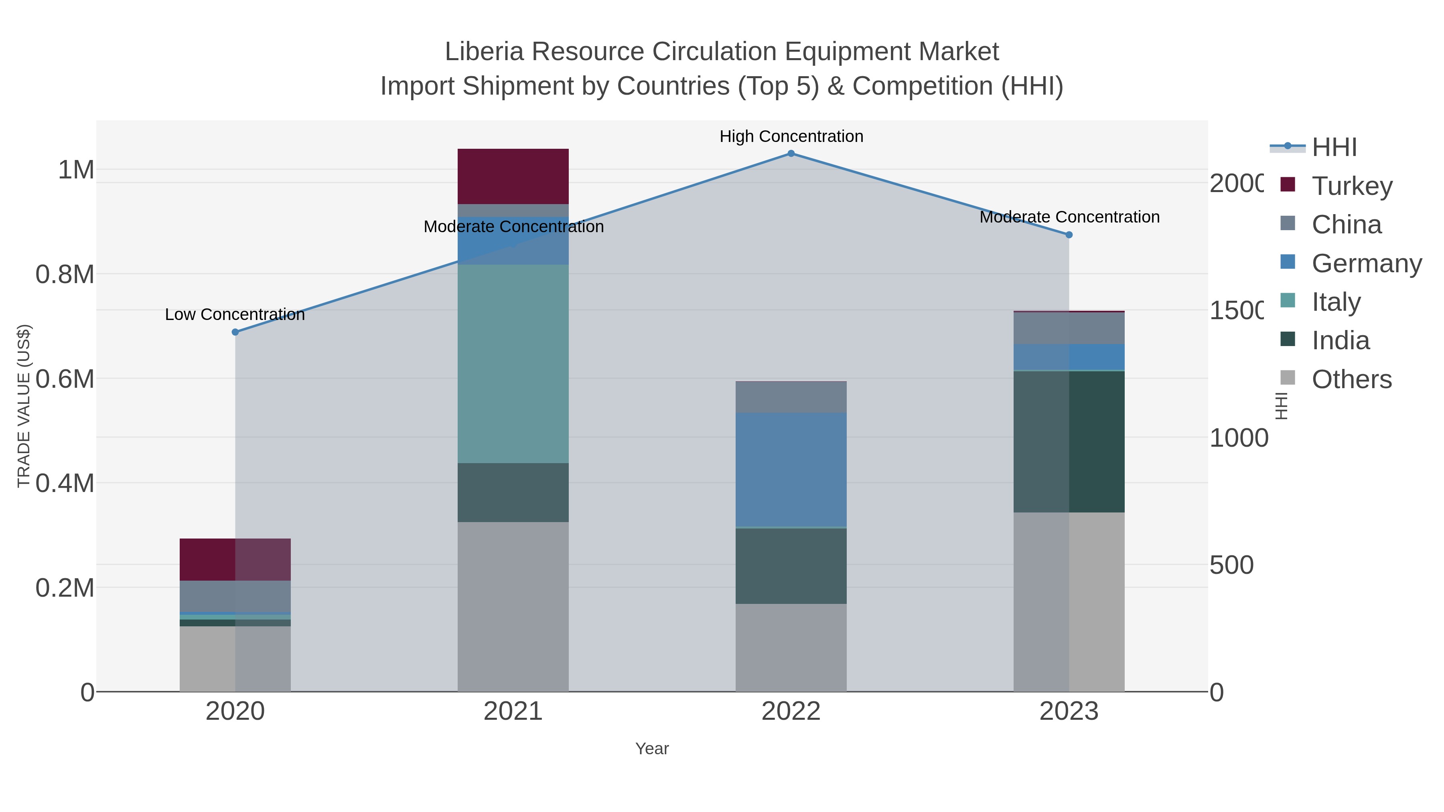This screenshot has height=812, width=1444.
Task: Click the '500' HHI axis tick label
Action: (x=1231, y=565)
